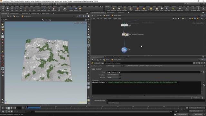Open the parameter gear menu for Attribute Wrangle
The width and height of the screenshot is (206, 116).
[x=194, y=63]
